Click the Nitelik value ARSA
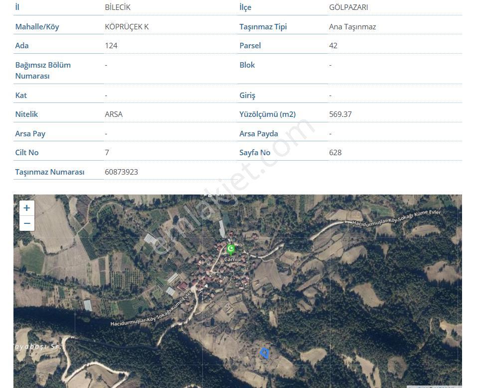The height and width of the screenshot is (388, 477). 114,114
